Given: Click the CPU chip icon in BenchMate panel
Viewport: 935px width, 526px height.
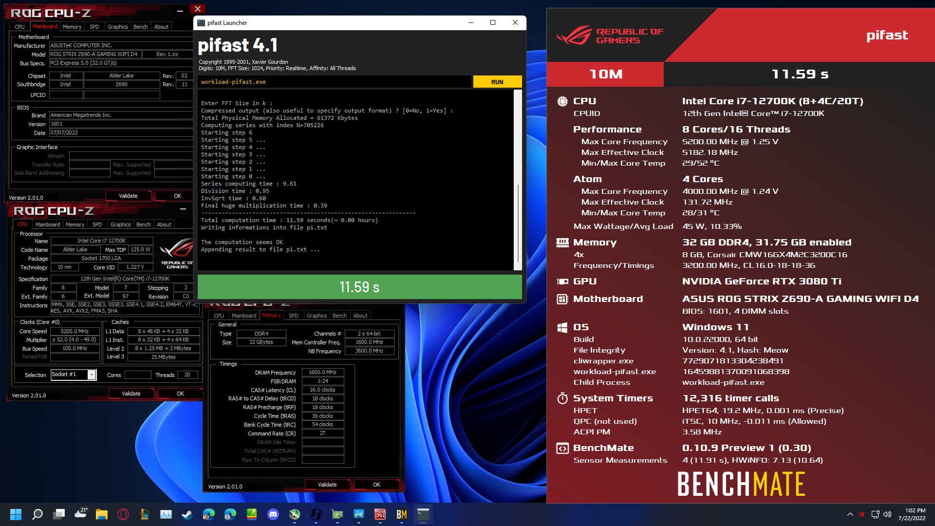Looking at the screenshot, I should coord(562,101).
